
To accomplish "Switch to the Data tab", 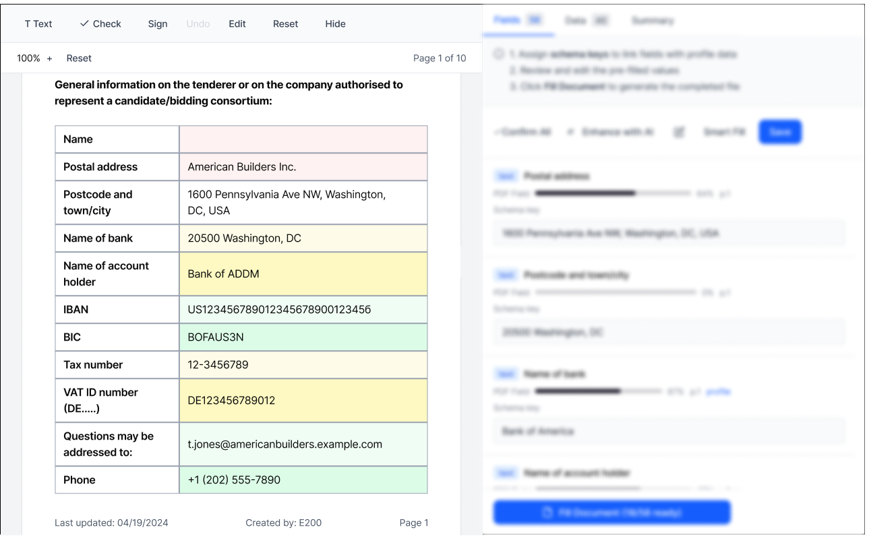I will tap(585, 21).
